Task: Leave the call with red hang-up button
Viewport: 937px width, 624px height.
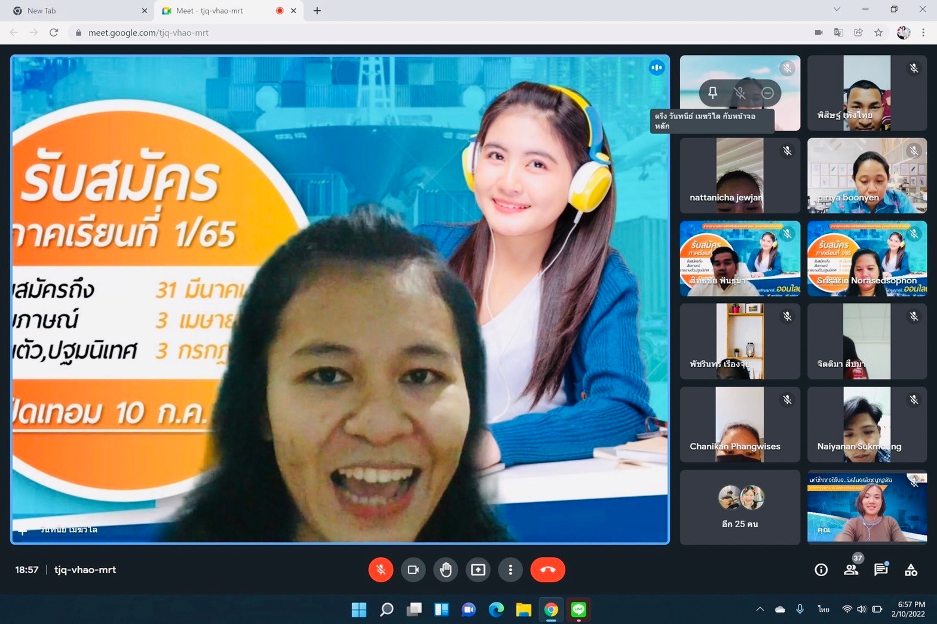Action: click(547, 570)
